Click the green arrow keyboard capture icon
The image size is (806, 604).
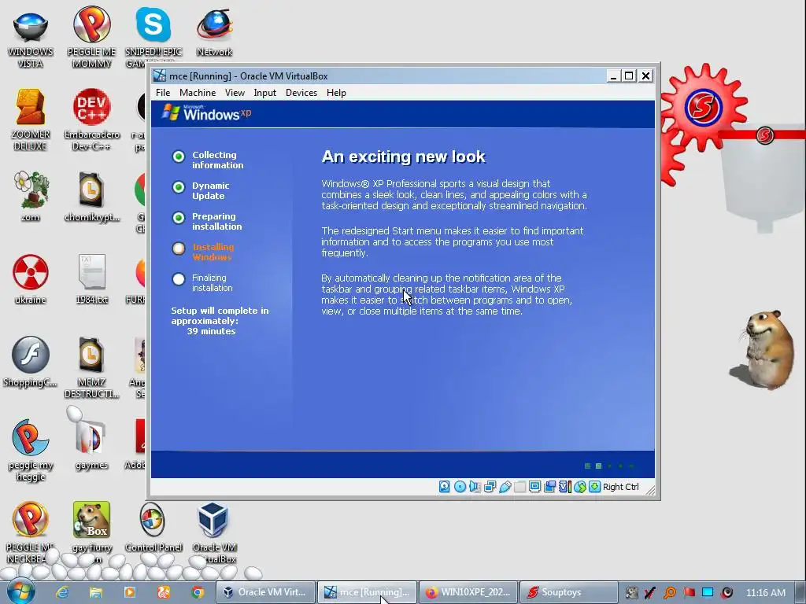click(595, 486)
